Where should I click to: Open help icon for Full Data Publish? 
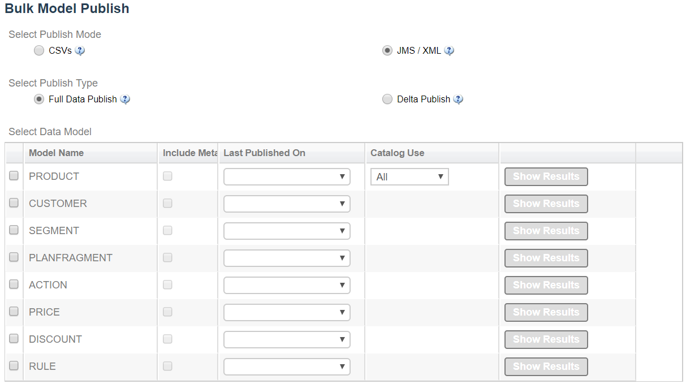click(x=125, y=100)
